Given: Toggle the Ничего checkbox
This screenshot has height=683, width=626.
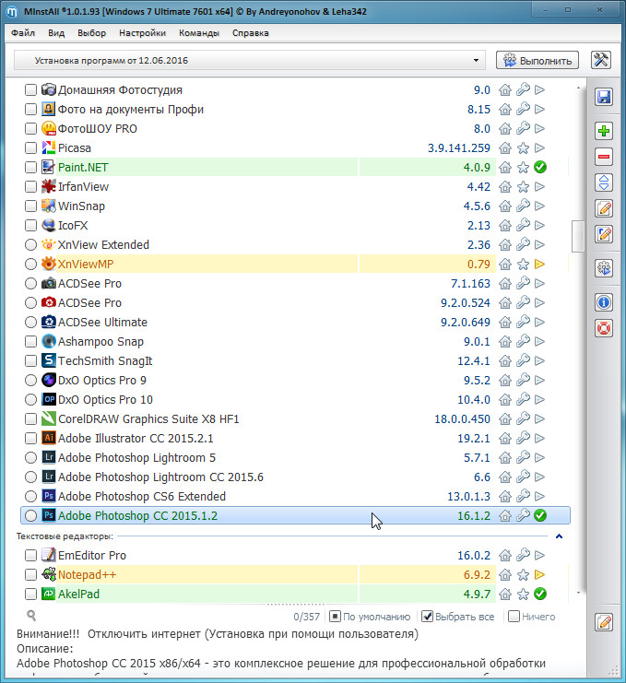Looking at the screenshot, I should [514, 617].
